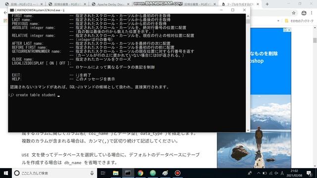Click the ad info icon

pyautogui.click(x=285, y=30)
